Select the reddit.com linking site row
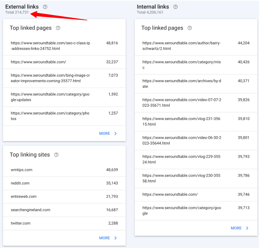The width and height of the screenshot is (260, 249). (x=64, y=183)
